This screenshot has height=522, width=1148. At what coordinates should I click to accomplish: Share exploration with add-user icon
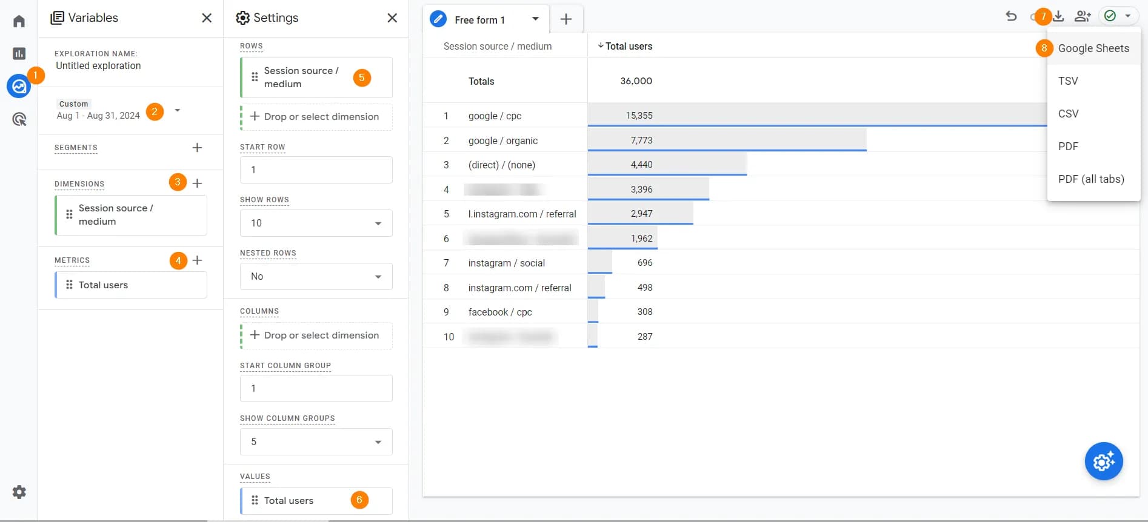(1083, 16)
